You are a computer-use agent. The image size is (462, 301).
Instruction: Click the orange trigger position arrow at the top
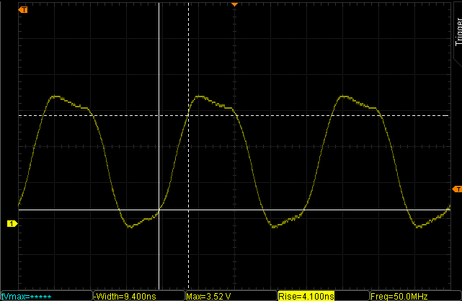234,4
